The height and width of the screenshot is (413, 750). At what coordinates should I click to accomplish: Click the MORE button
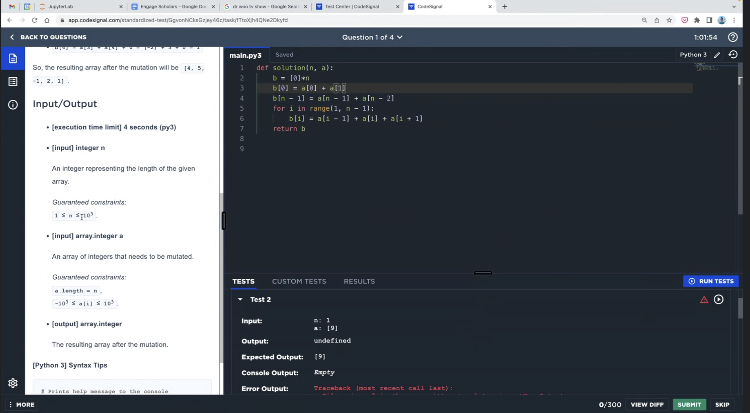pos(22,405)
